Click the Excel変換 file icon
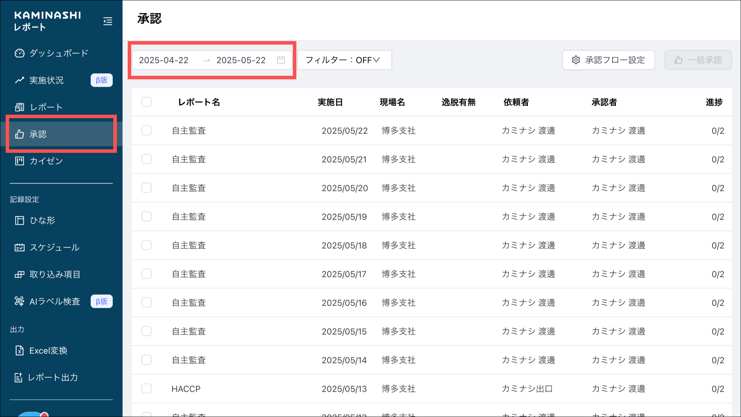 tap(20, 350)
